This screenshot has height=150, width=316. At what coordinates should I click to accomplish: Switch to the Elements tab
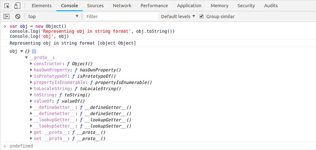coord(41,6)
